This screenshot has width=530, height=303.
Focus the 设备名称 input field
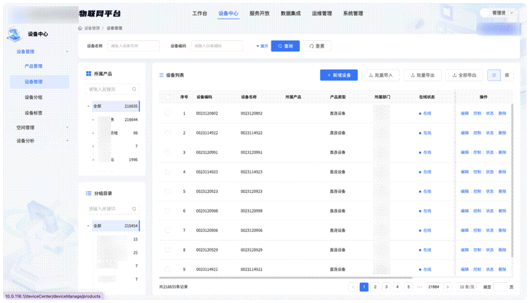pos(134,46)
